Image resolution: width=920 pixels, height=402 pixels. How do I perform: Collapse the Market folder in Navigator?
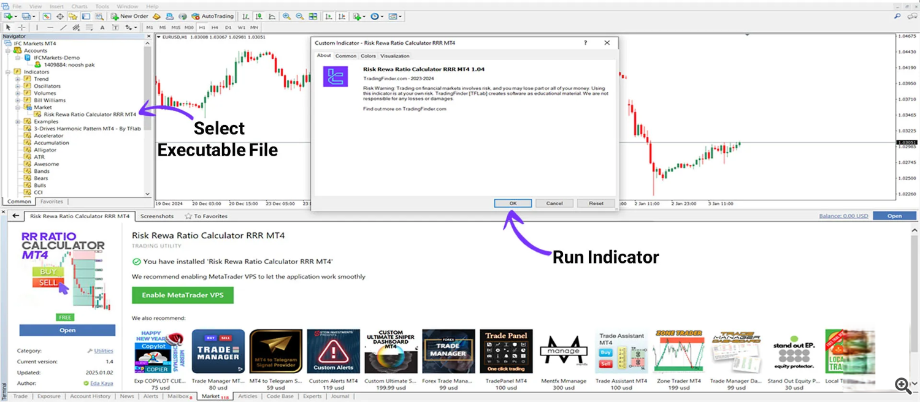pos(18,107)
